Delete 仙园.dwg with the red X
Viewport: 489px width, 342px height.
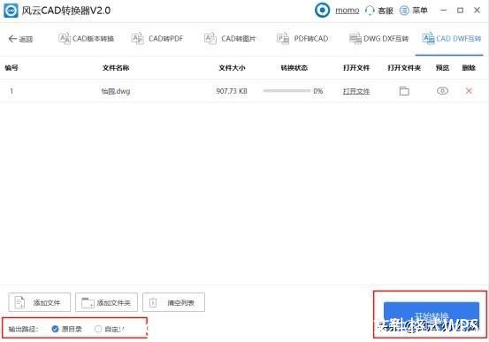pyautogui.click(x=469, y=91)
